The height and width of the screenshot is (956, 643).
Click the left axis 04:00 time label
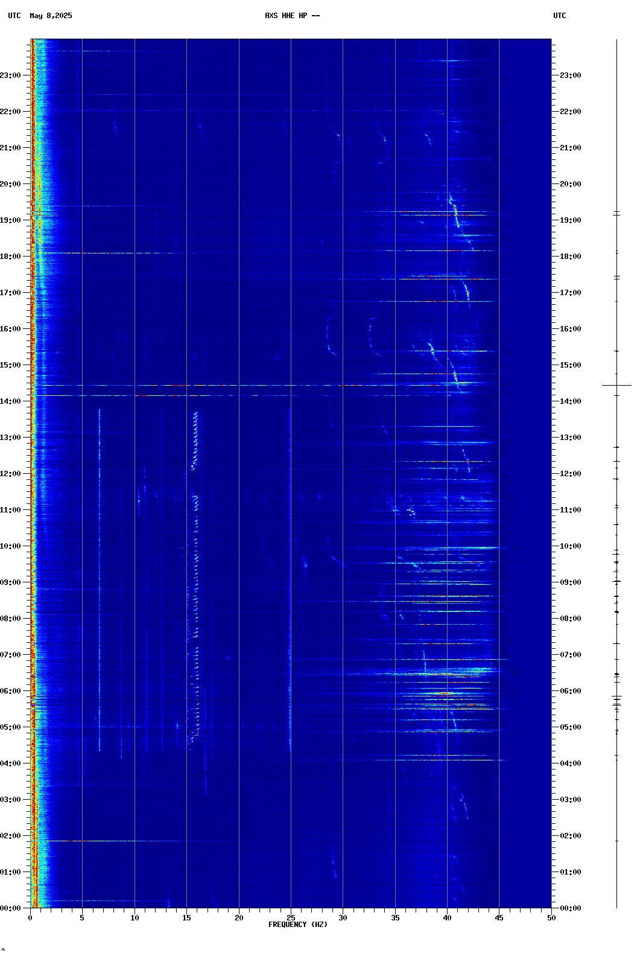coord(10,763)
